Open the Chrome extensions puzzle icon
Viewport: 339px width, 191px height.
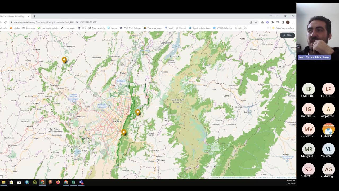coord(273,23)
